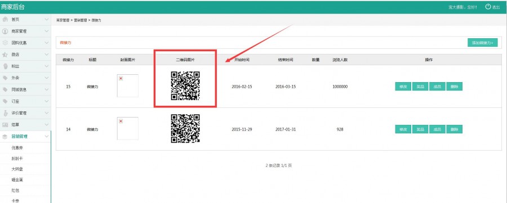The height and width of the screenshot is (203, 507).
Task: Click the 营销管理 breadcrumb link
Action: (80, 20)
